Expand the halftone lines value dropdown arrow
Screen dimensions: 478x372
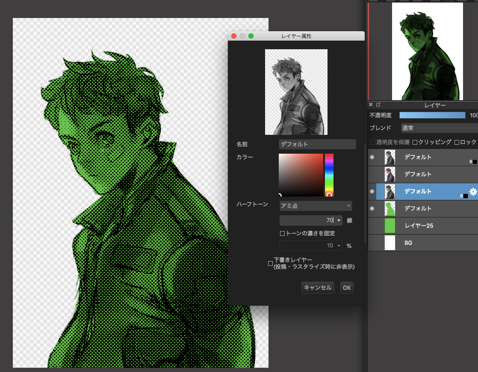click(339, 220)
